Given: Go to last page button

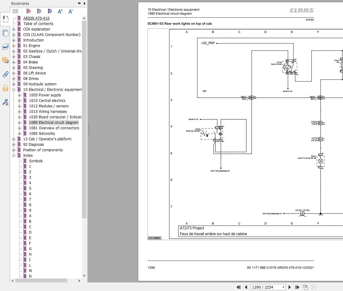Looking at the screenshot, I should tap(297, 287).
